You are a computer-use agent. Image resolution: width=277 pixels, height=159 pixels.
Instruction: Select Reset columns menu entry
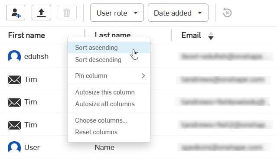tap(109, 132)
